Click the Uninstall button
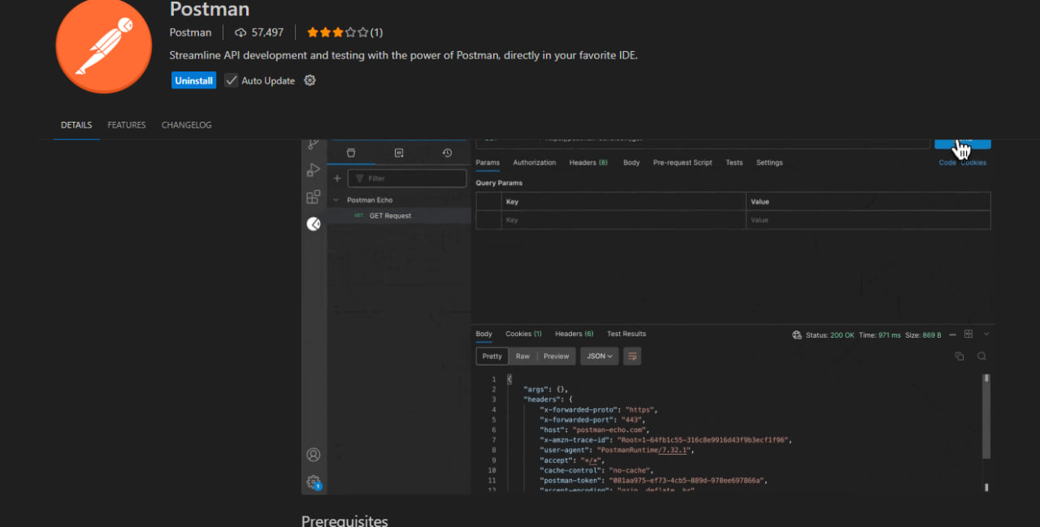Viewport: 1040px width, 527px height. tap(194, 80)
